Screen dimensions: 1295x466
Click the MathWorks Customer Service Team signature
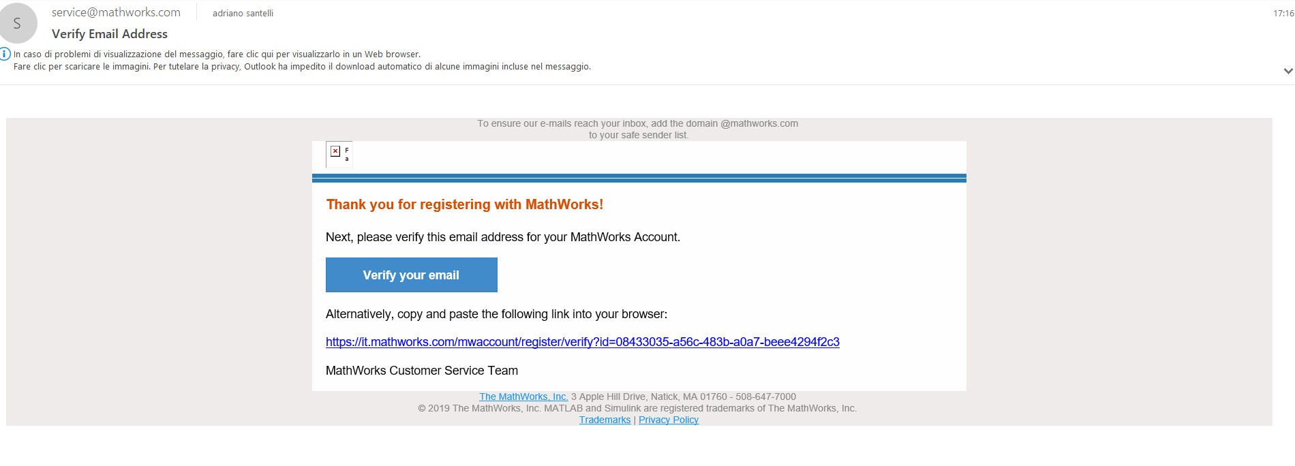click(422, 371)
